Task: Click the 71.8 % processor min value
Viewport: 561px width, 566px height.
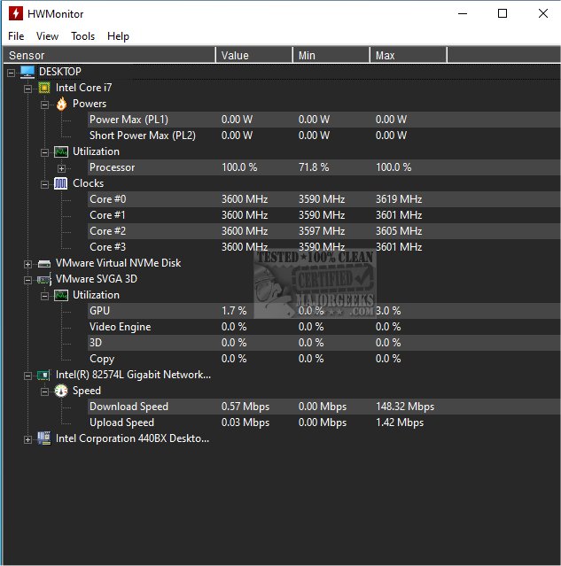Action: pos(314,167)
